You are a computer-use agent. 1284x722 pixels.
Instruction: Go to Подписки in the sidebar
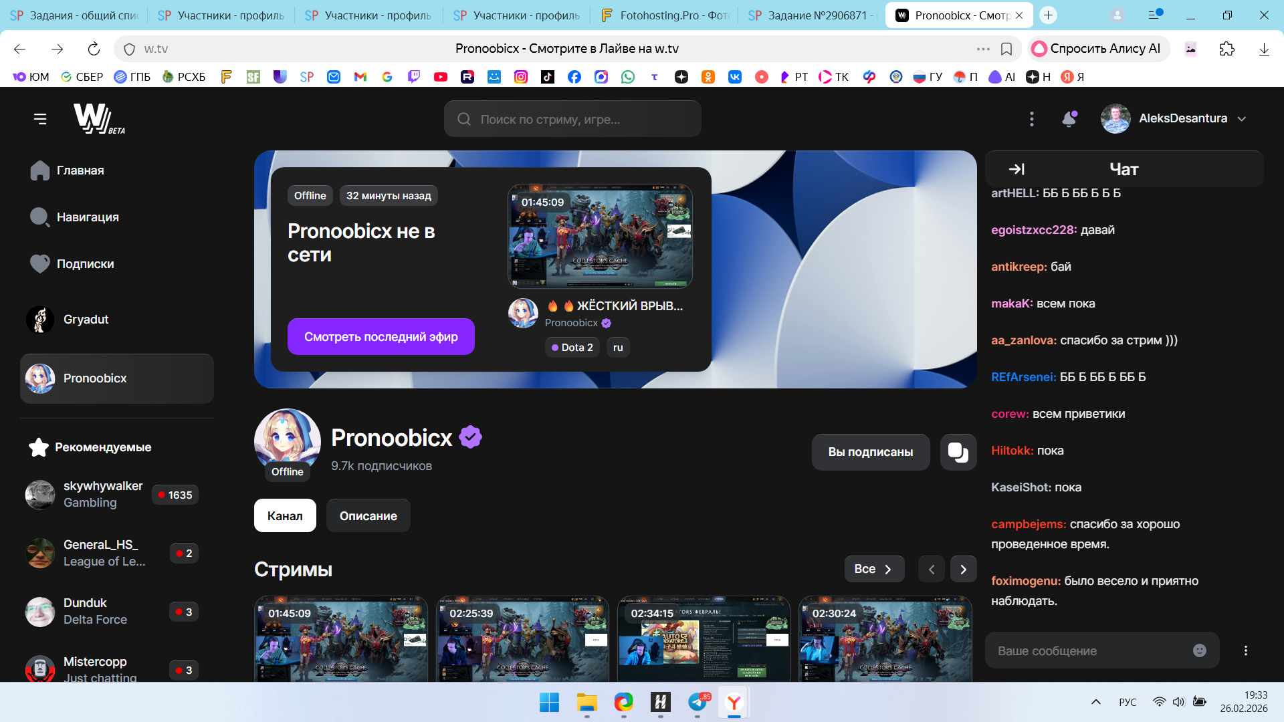tap(85, 264)
